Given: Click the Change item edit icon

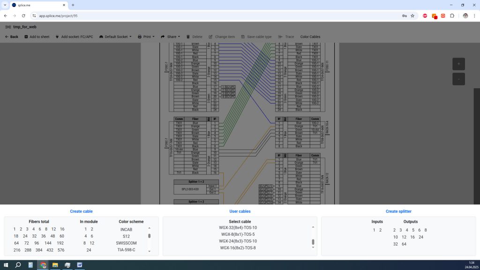Looking at the screenshot, I should point(210,37).
